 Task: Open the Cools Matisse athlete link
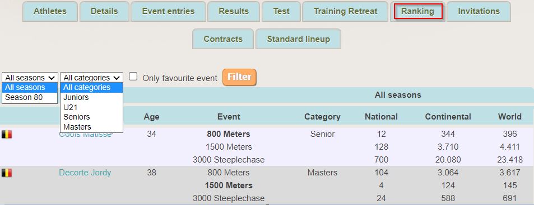point(85,135)
